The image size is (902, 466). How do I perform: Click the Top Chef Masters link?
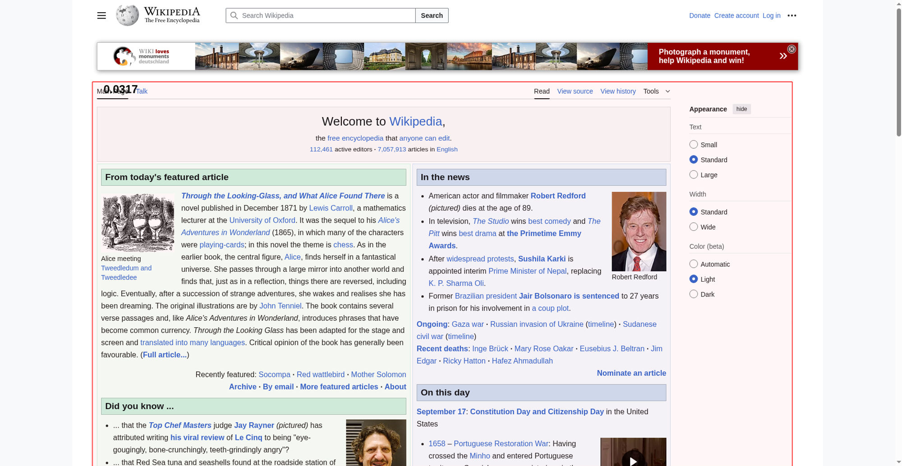pos(180,425)
